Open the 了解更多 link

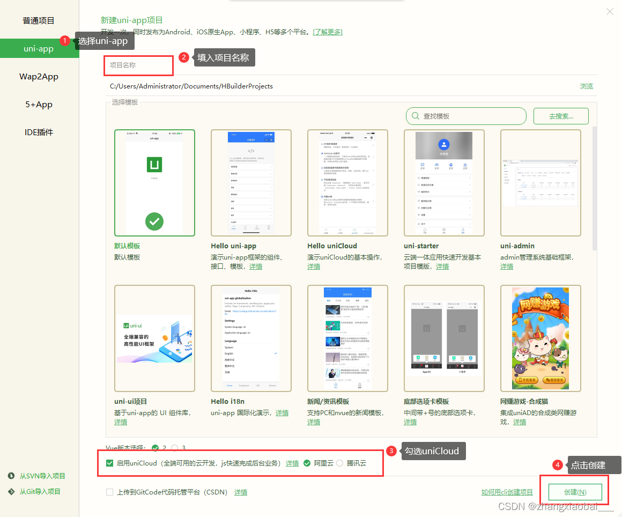(328, 32)
